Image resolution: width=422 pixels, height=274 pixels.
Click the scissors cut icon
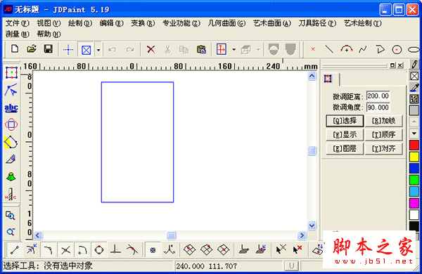pos(167,49)
